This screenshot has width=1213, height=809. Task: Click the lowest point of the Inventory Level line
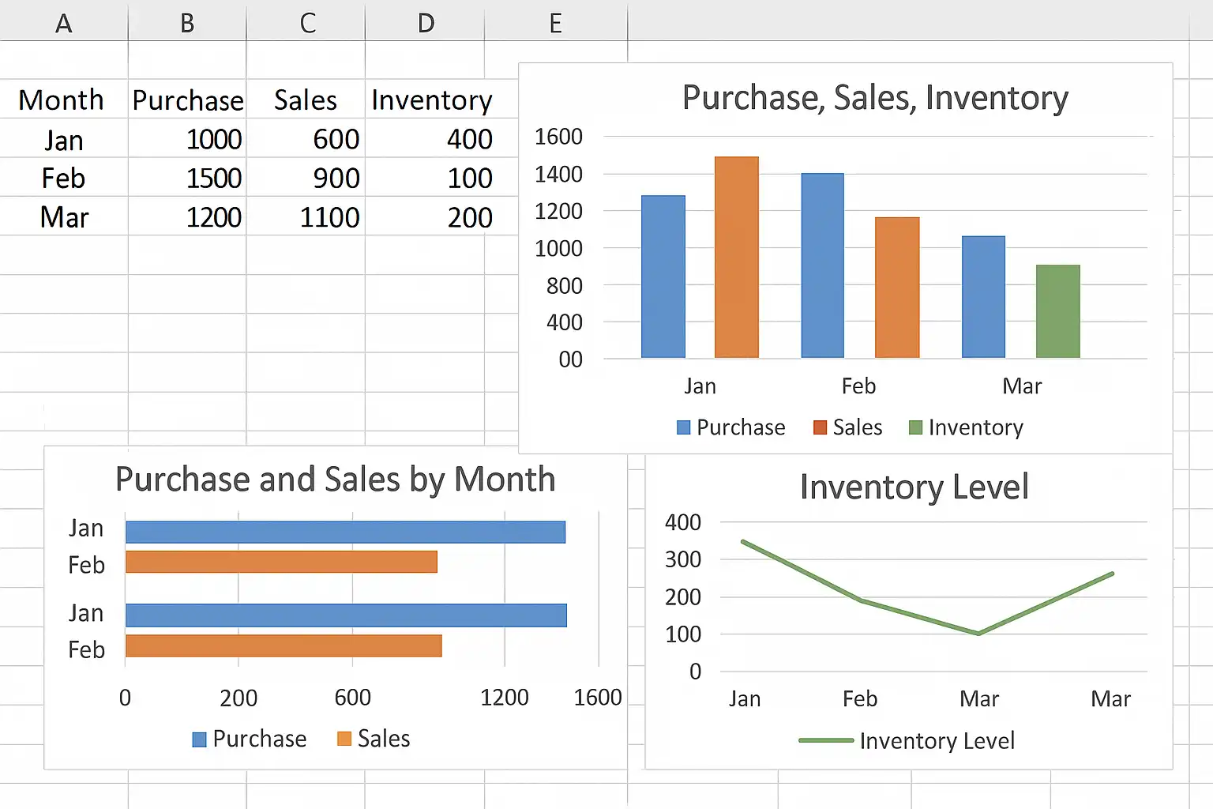(978, 633)
